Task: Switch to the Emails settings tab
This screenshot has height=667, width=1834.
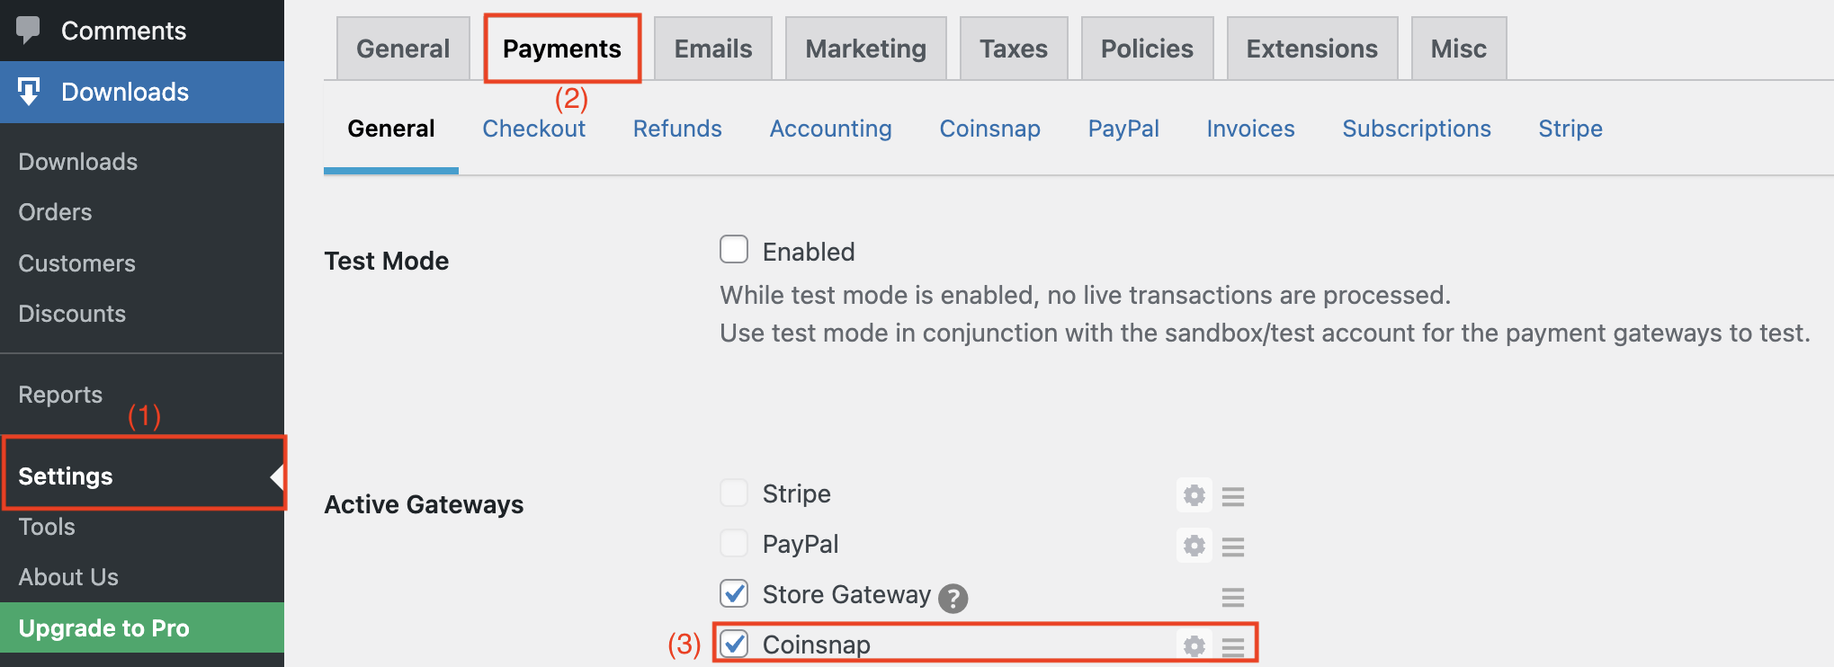Action: (712, 49)
